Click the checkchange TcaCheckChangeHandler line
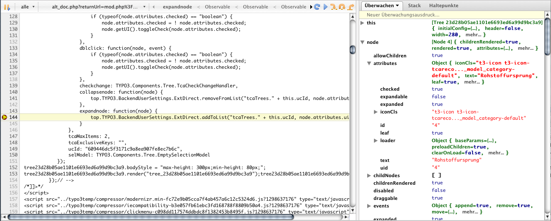 pyautogui.click(x=159, y=86)
